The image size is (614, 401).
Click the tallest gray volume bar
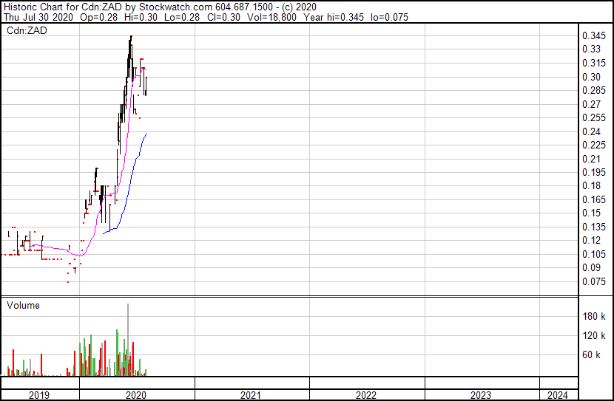coord(128,332)
